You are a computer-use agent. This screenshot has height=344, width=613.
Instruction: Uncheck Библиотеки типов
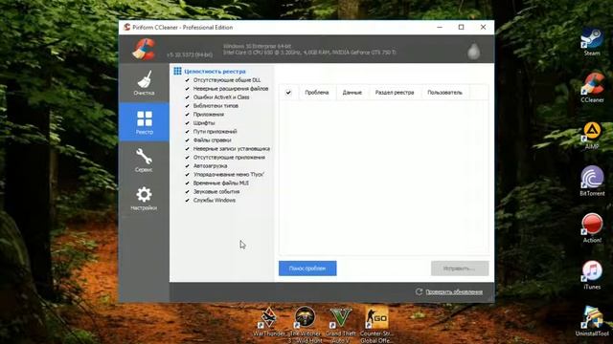[x=188, y=106]
